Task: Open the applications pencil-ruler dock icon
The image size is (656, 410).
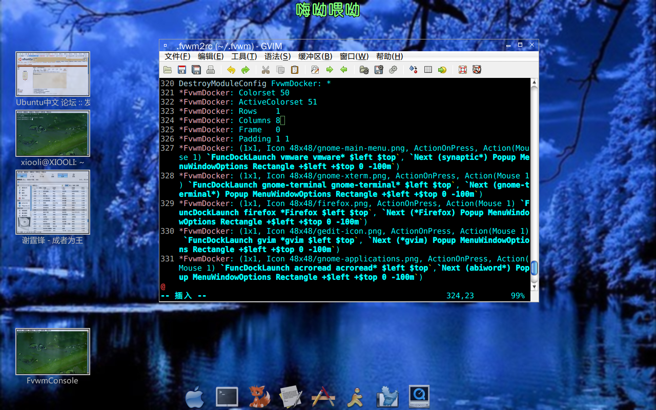Action: pyautogui.click(x=323, y=397)
